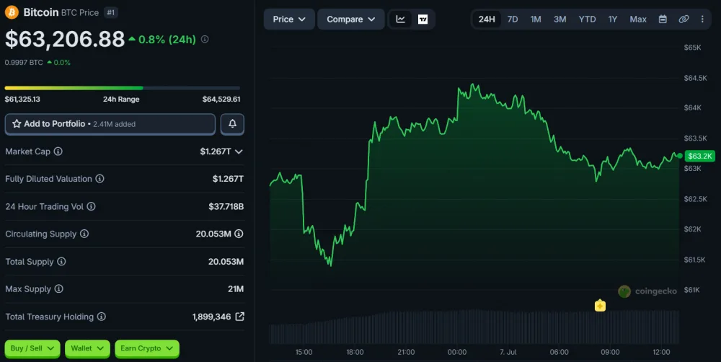Open the Total Supply info icon
Screen dimensions: 721x362
coord(61,261)
